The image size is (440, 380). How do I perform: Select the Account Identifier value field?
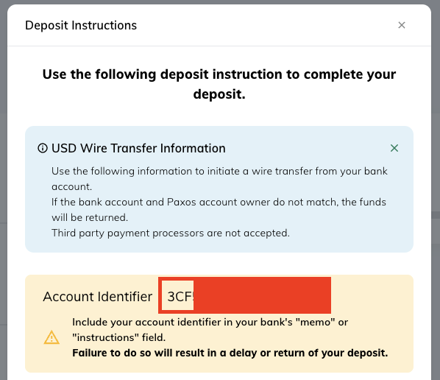point(244,295)
